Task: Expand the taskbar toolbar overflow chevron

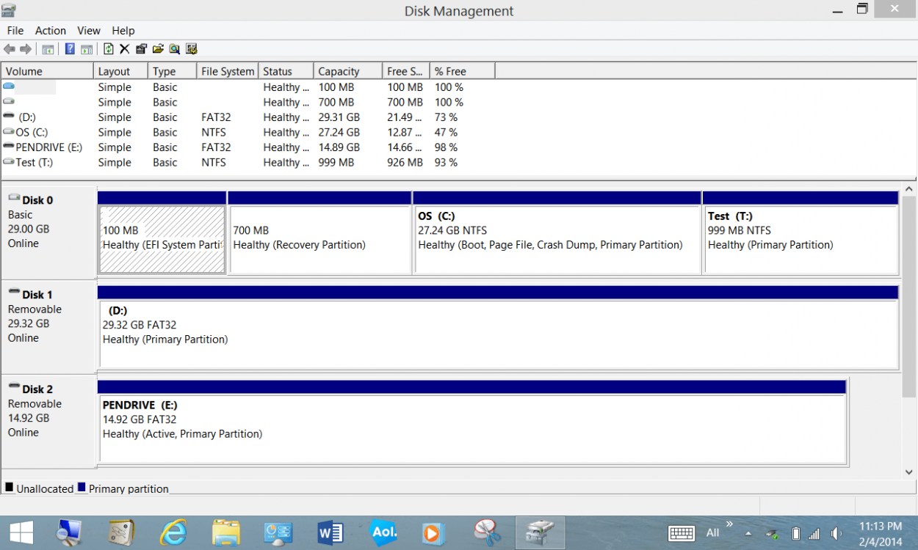Action: point(729,524)
